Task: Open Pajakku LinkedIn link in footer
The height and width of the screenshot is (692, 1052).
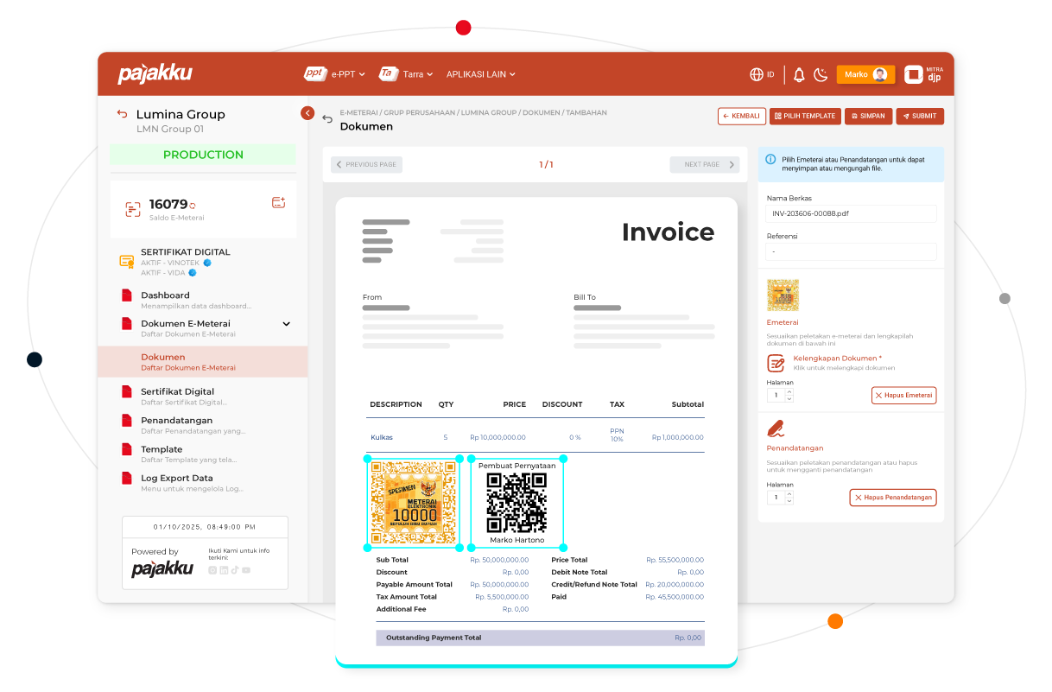Action: coord(224,570)
